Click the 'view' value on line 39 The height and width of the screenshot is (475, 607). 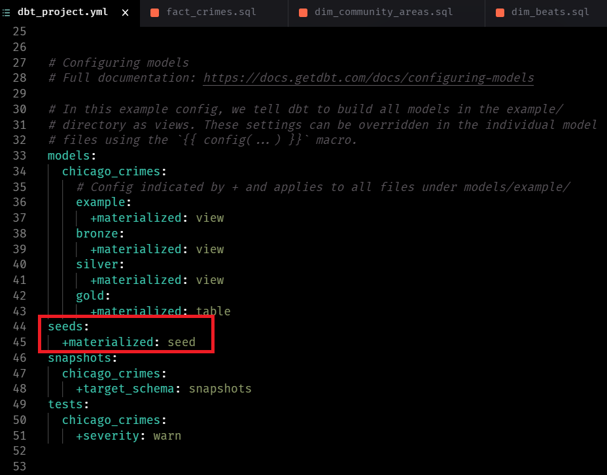(x=210, y=249)
